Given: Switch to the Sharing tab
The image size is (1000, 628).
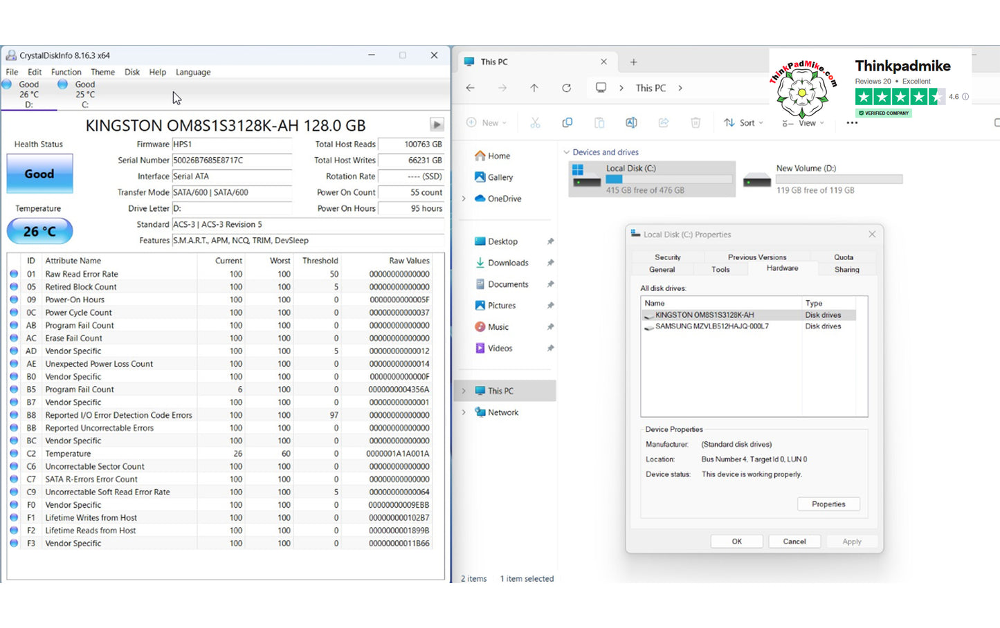Looking at the screenshot, I should pos(846,270).
